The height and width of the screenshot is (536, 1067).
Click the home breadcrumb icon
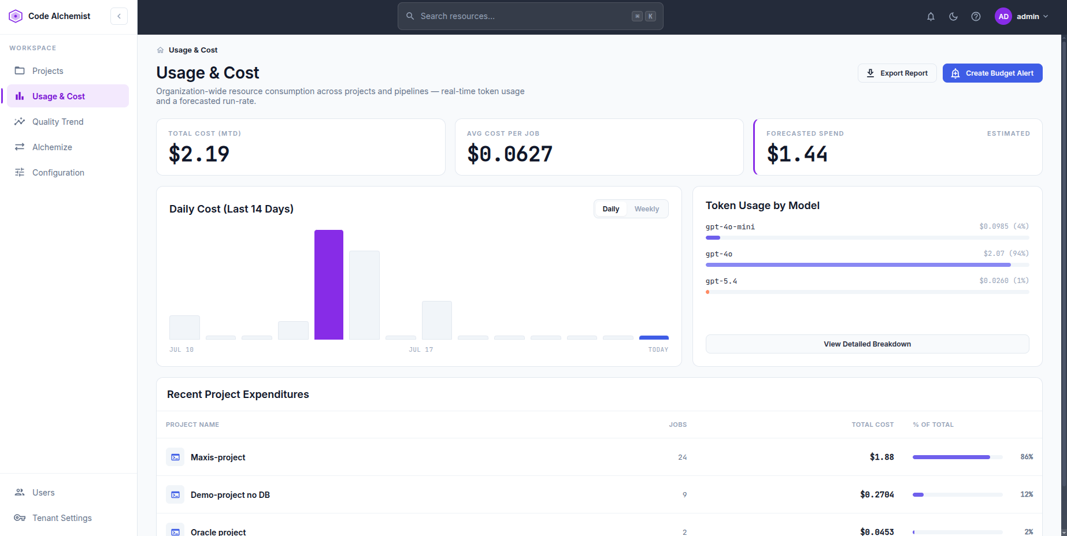pyautogui.click(x=160, y=50)
